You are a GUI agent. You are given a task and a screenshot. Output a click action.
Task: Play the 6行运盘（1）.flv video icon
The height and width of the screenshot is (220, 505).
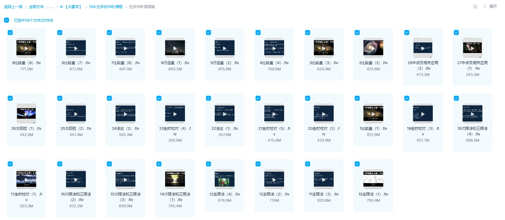[x=175, y=48]
